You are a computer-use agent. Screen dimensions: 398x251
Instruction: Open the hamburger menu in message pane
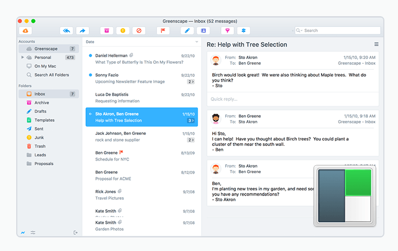point(376,44)
